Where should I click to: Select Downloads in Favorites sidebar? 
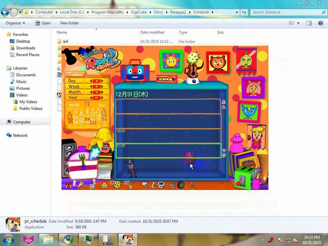click(x=26, y=48)
